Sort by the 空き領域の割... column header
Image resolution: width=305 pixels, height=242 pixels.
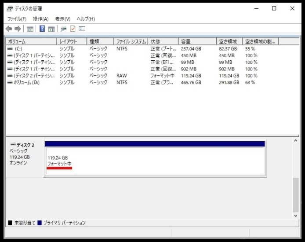point(261,41)
